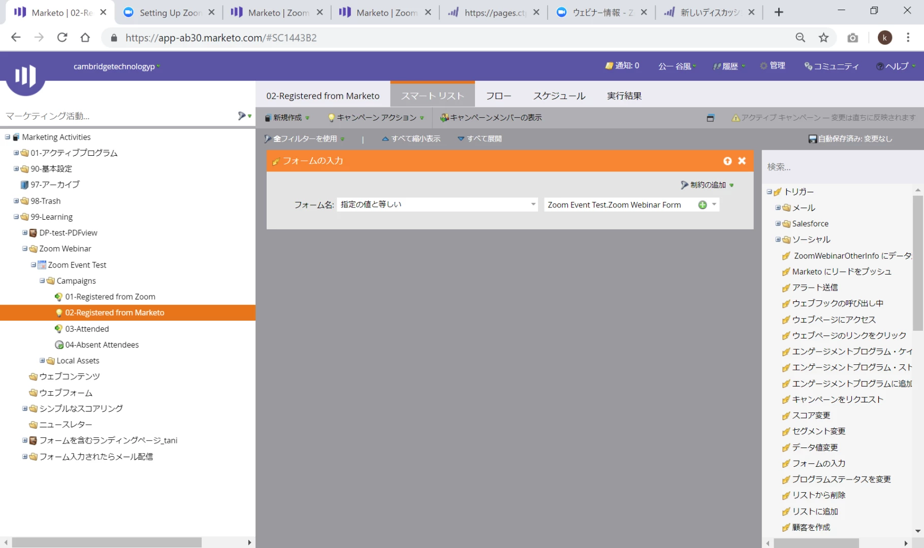Collapse Zoom Webinar folder
The width and height of the screenshot is (924, 548).
pos(25,249)
